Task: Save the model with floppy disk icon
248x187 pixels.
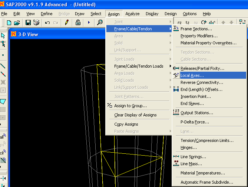Action: [28, 23]
